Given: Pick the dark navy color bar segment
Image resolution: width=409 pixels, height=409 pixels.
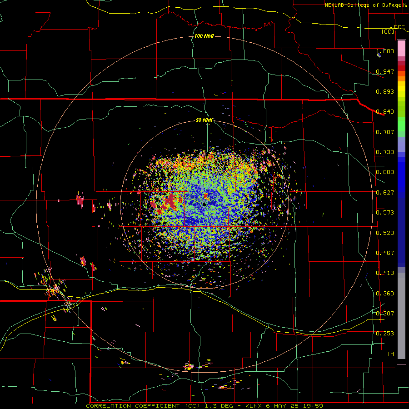Looking at the screenshot, I should click(401, 232).
